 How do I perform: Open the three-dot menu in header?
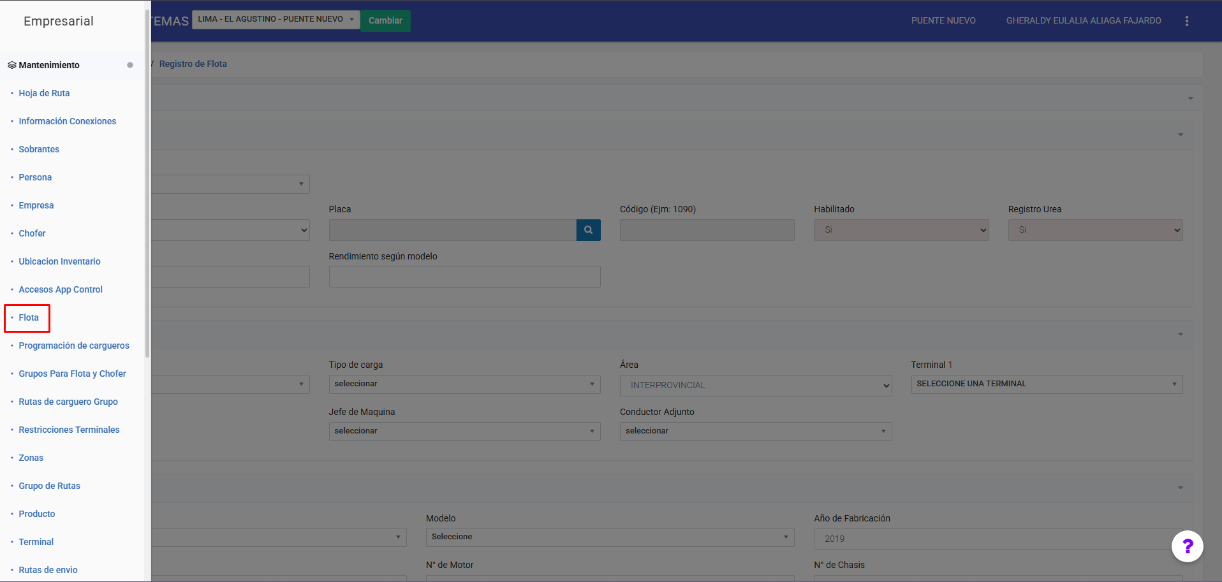pos(1186,21)
